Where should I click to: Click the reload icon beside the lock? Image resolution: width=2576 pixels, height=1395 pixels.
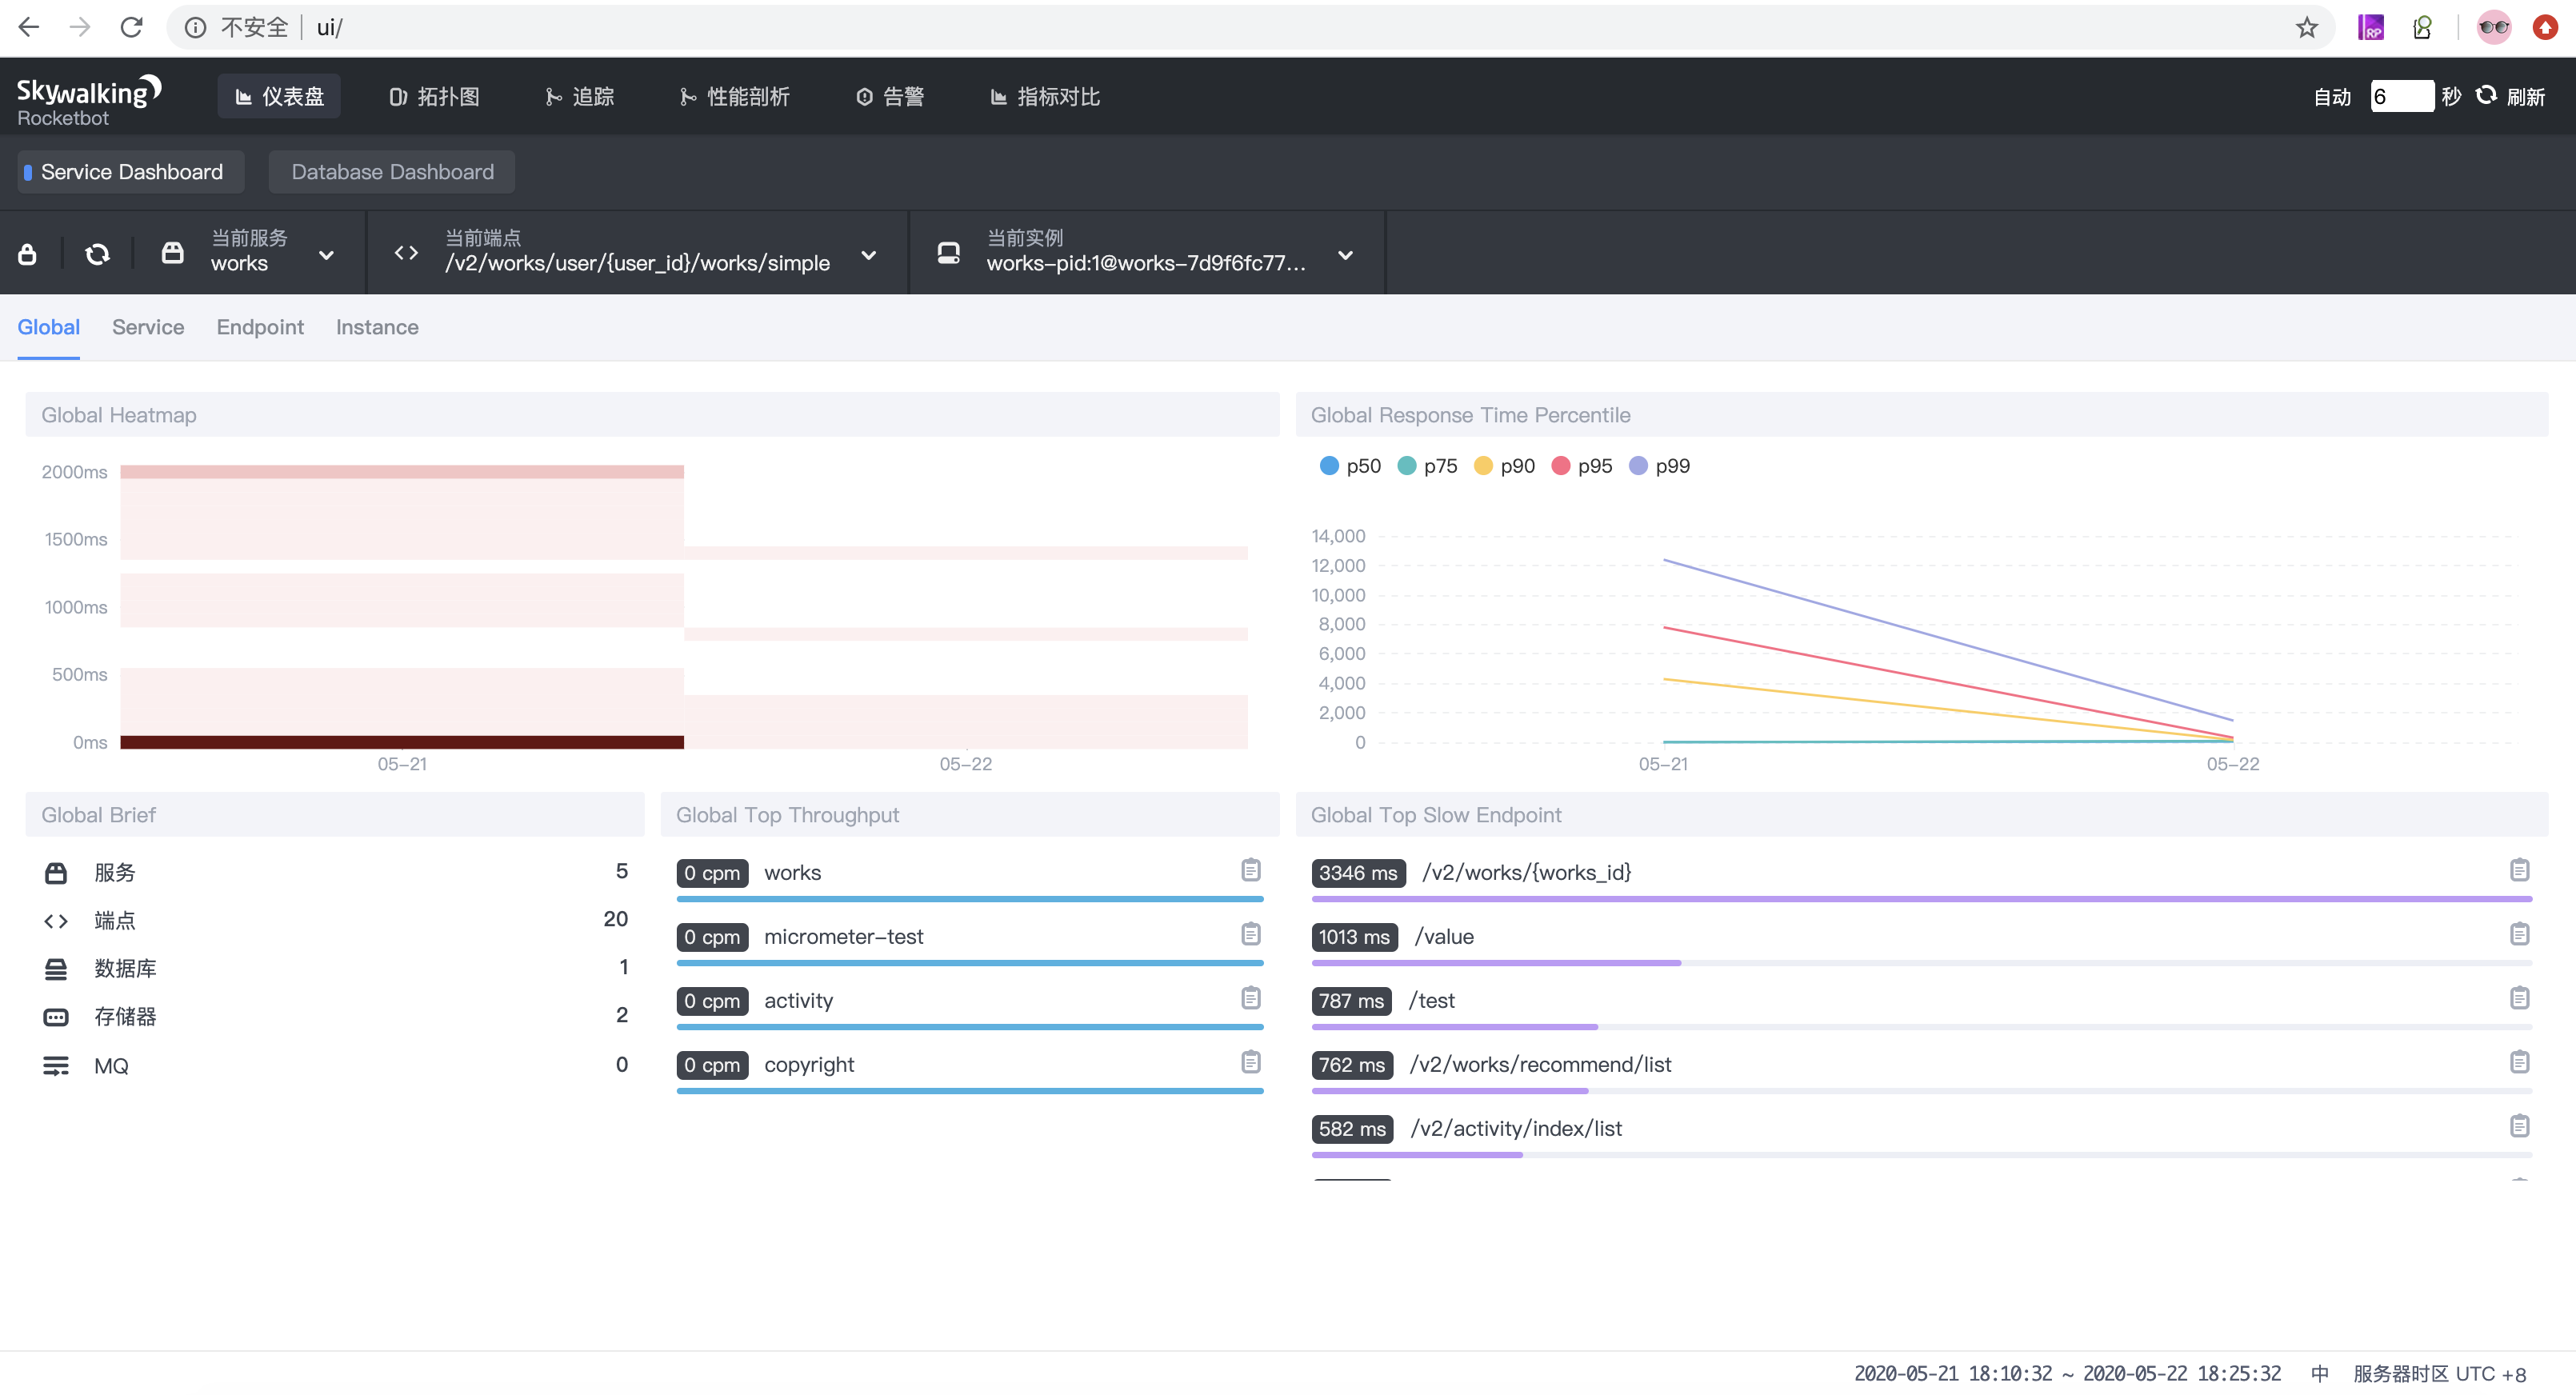97,254
